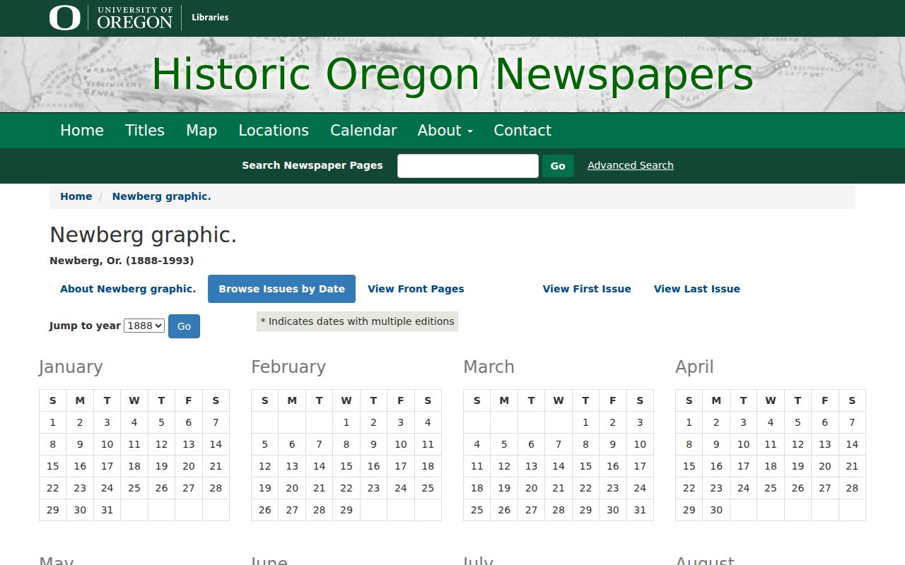Switch to the About Newberg graphic tab

click(128, 289)
